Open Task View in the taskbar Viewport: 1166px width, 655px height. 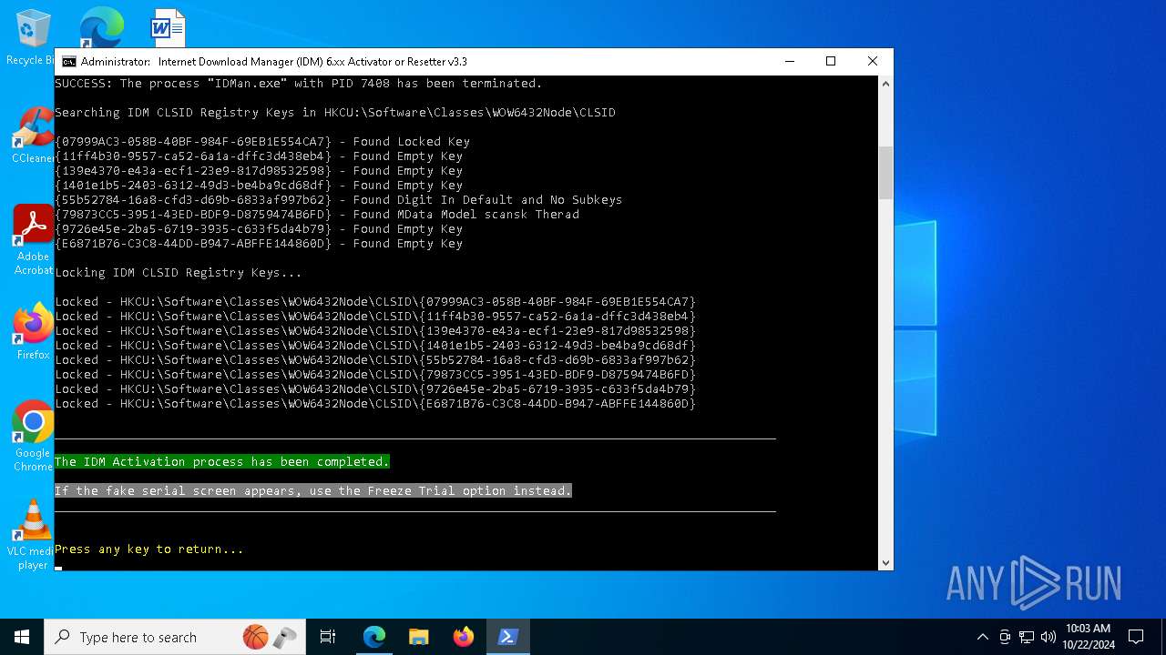(328, 637)
